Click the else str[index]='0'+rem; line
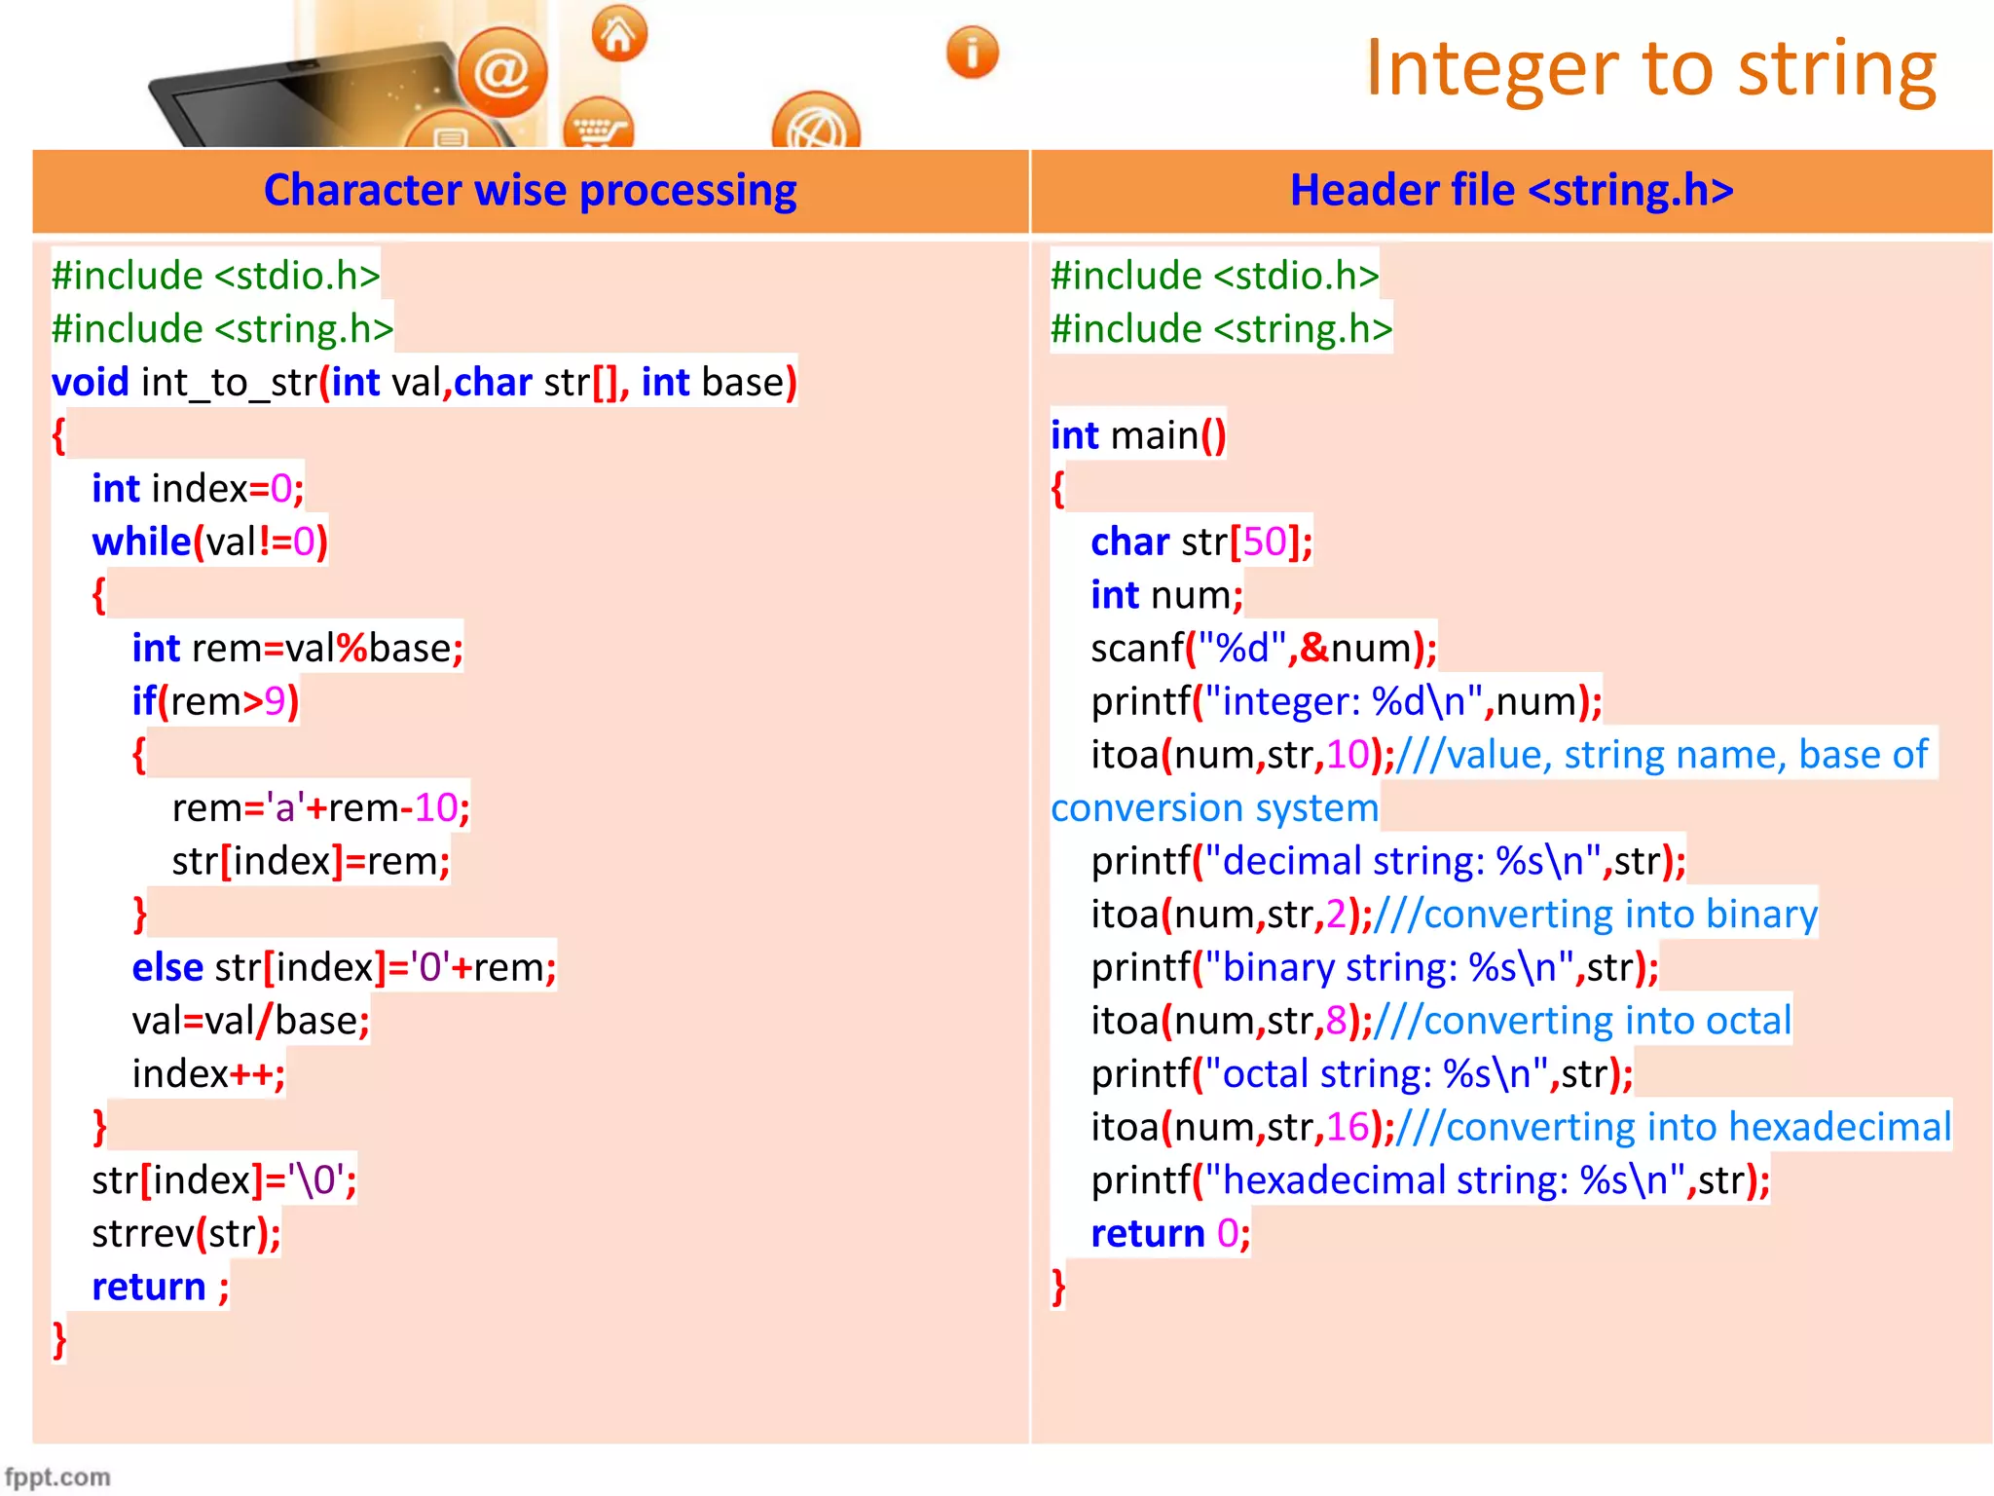The height and width of the screenshot is (1496, 1994). pyautogui.click(x=344, y=967)
